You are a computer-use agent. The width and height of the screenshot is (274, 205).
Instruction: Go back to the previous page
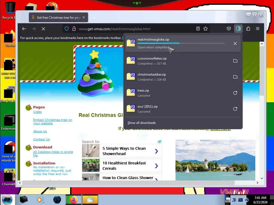tap(24, 29)
